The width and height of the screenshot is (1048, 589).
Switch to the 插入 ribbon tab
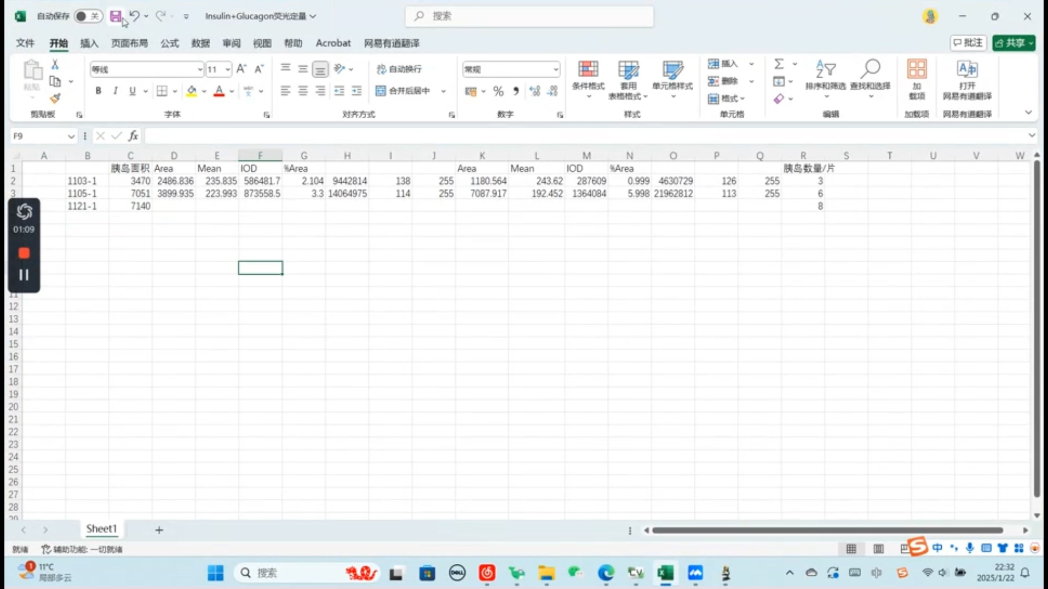pyautogui.click(x=89, y=43)
